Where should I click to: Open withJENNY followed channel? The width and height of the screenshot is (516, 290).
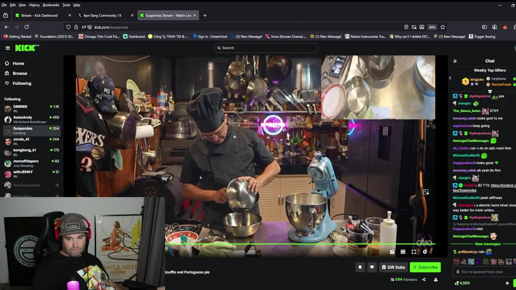pos(31,174)
